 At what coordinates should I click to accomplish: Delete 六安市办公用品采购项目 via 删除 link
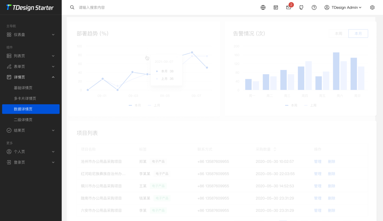point(331,210)
